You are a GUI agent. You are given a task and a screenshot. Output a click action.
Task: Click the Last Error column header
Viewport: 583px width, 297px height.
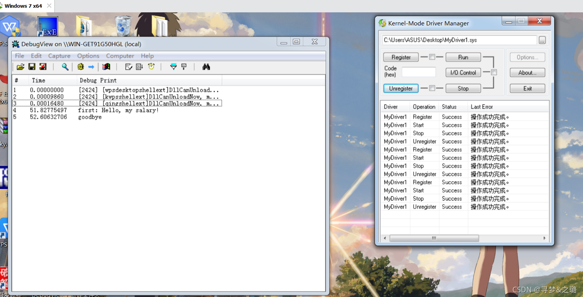(x=508, y=107)
